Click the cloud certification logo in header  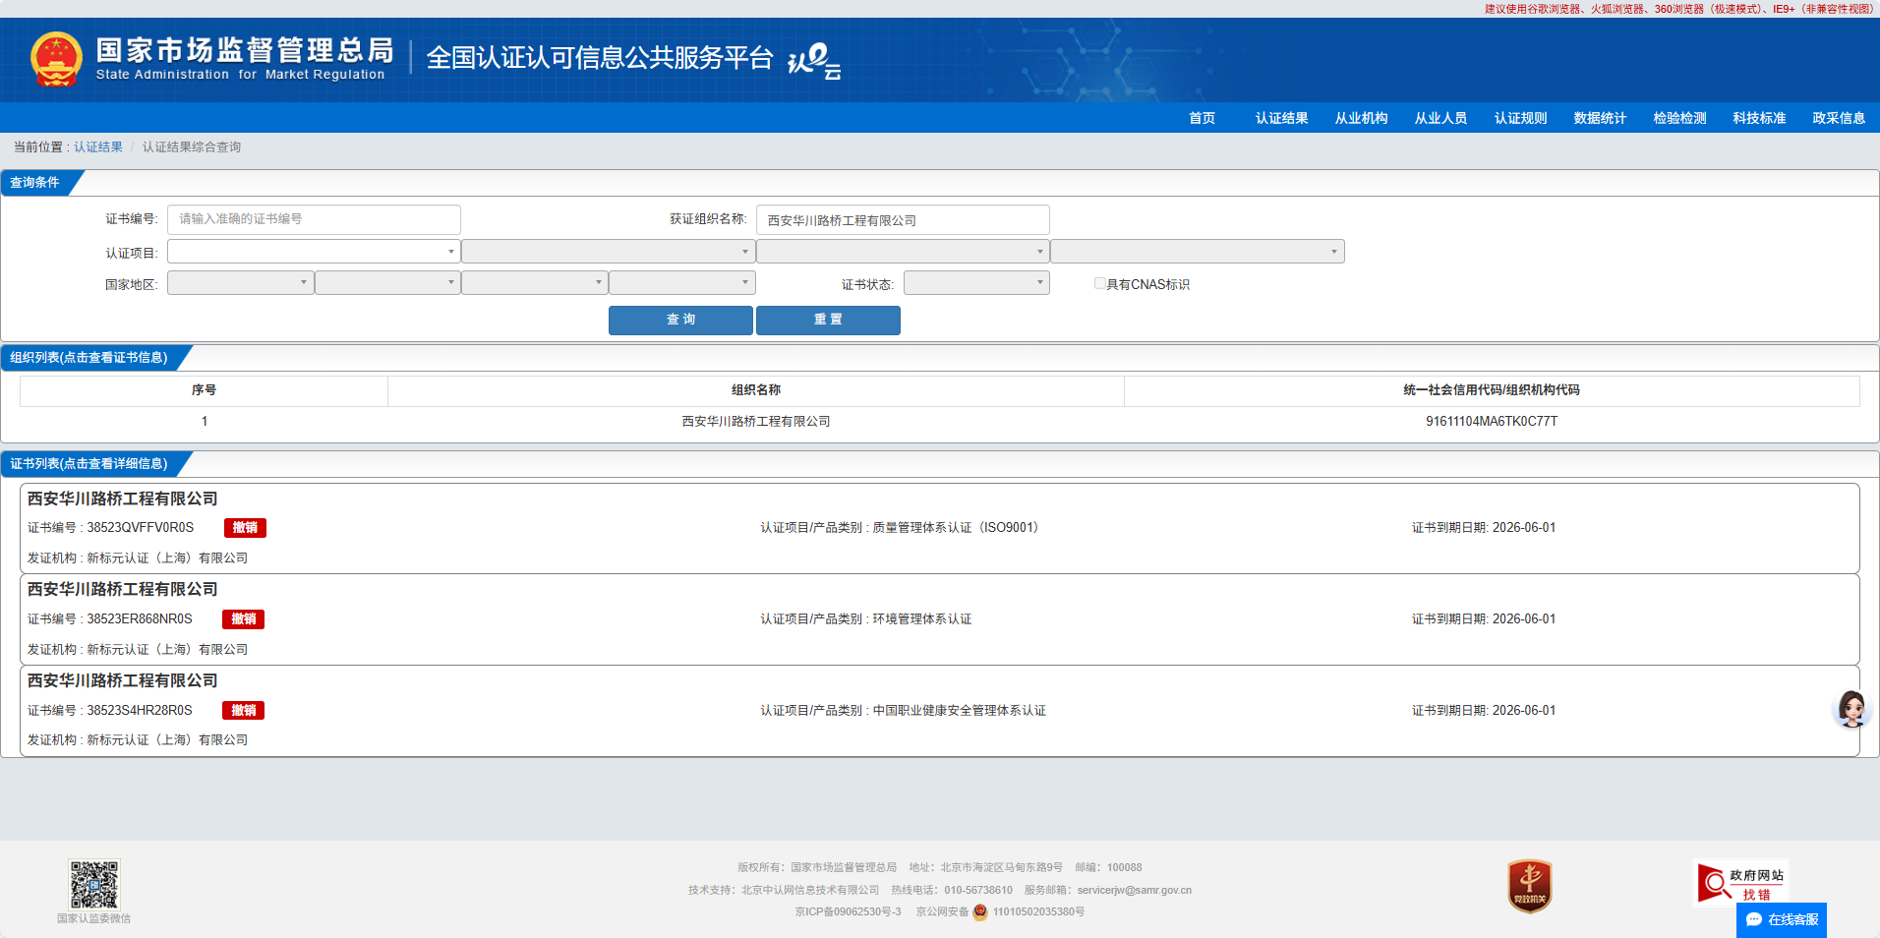[x=814, y=61]
